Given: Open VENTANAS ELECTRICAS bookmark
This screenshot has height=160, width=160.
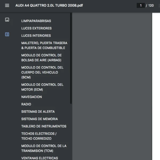Looking at the screenshot, I should [39, 158].
